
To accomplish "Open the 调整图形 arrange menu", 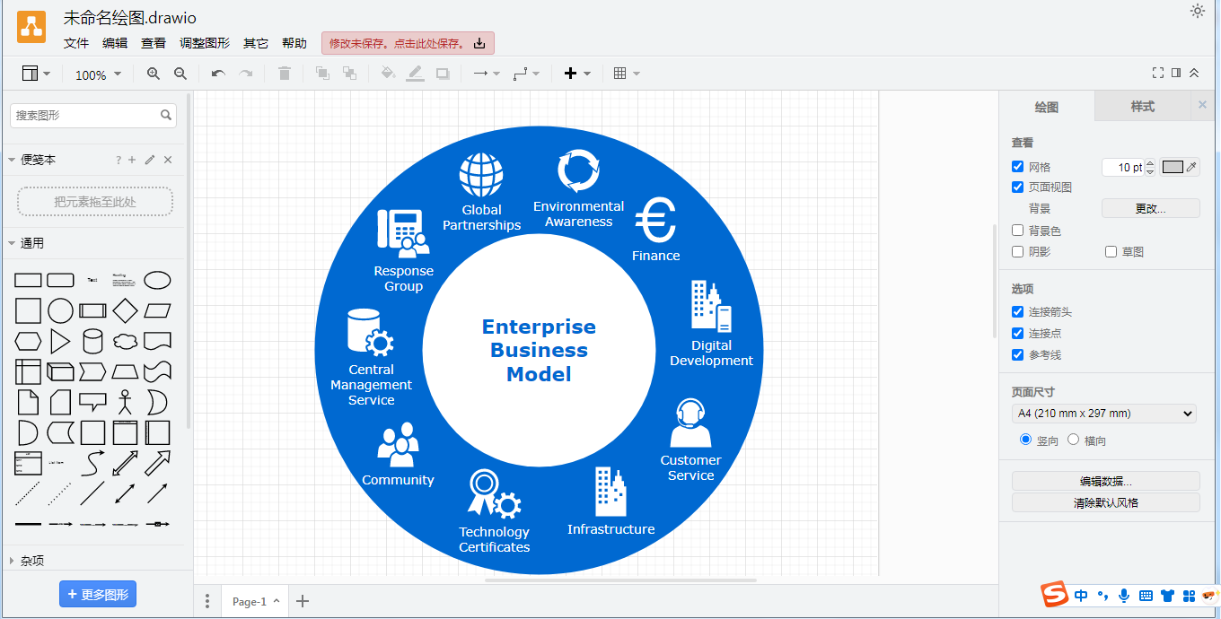I will pos(205,43).
